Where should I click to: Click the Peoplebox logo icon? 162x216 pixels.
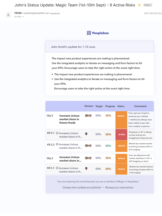pyautogui.click(x=89, y=33)
